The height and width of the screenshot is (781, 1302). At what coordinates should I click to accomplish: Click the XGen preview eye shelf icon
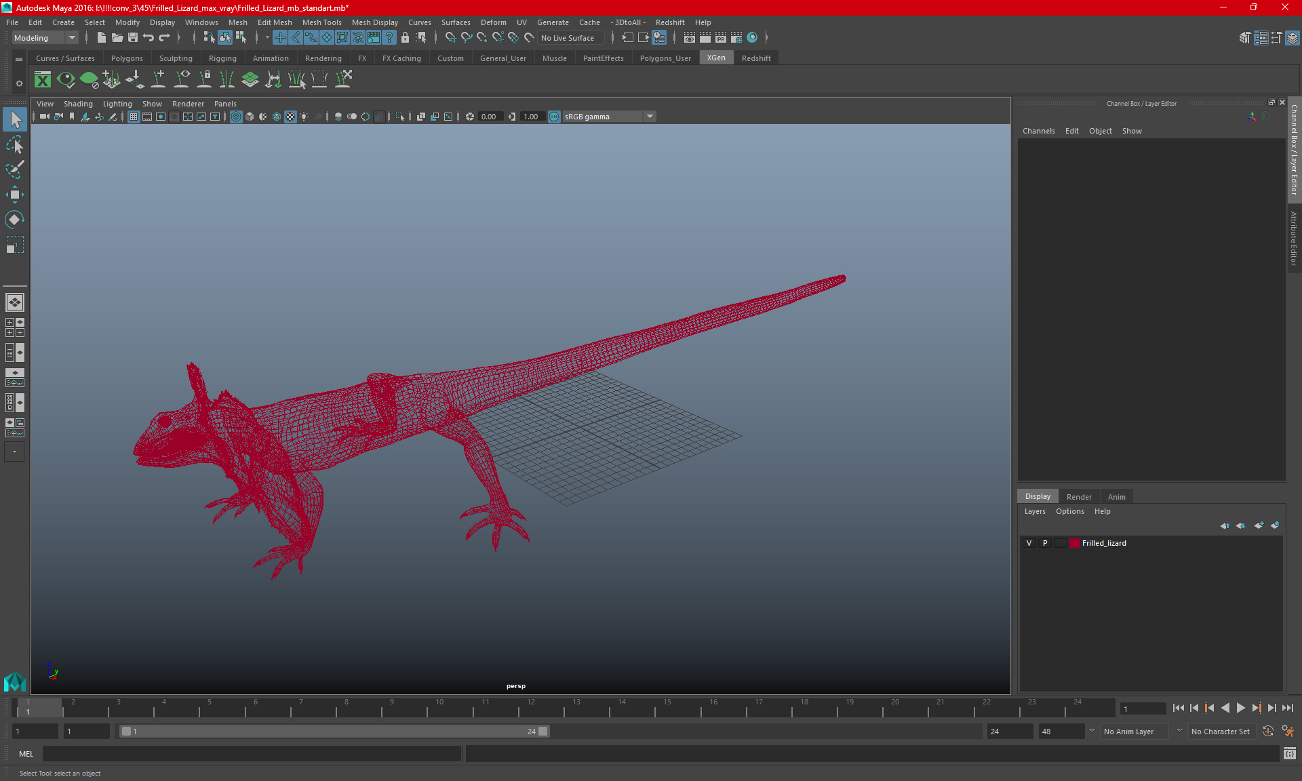coord(66,80)
